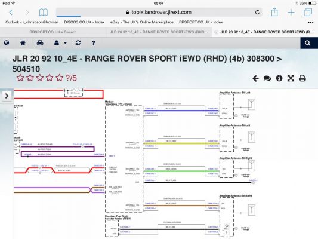Open the DISCO3.CO.UK Index bookmark
The width and height of the screenshot is (318, 239).
coord(84,22)
